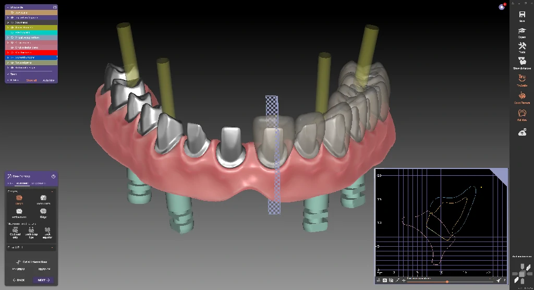Open Expert mode from the right toolbar
This screenshot has width=534, height=290.
tap(521, 33)
